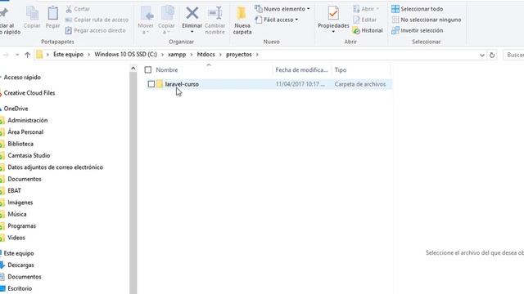Click Invertir selección
524x294 pixels.
418,30
